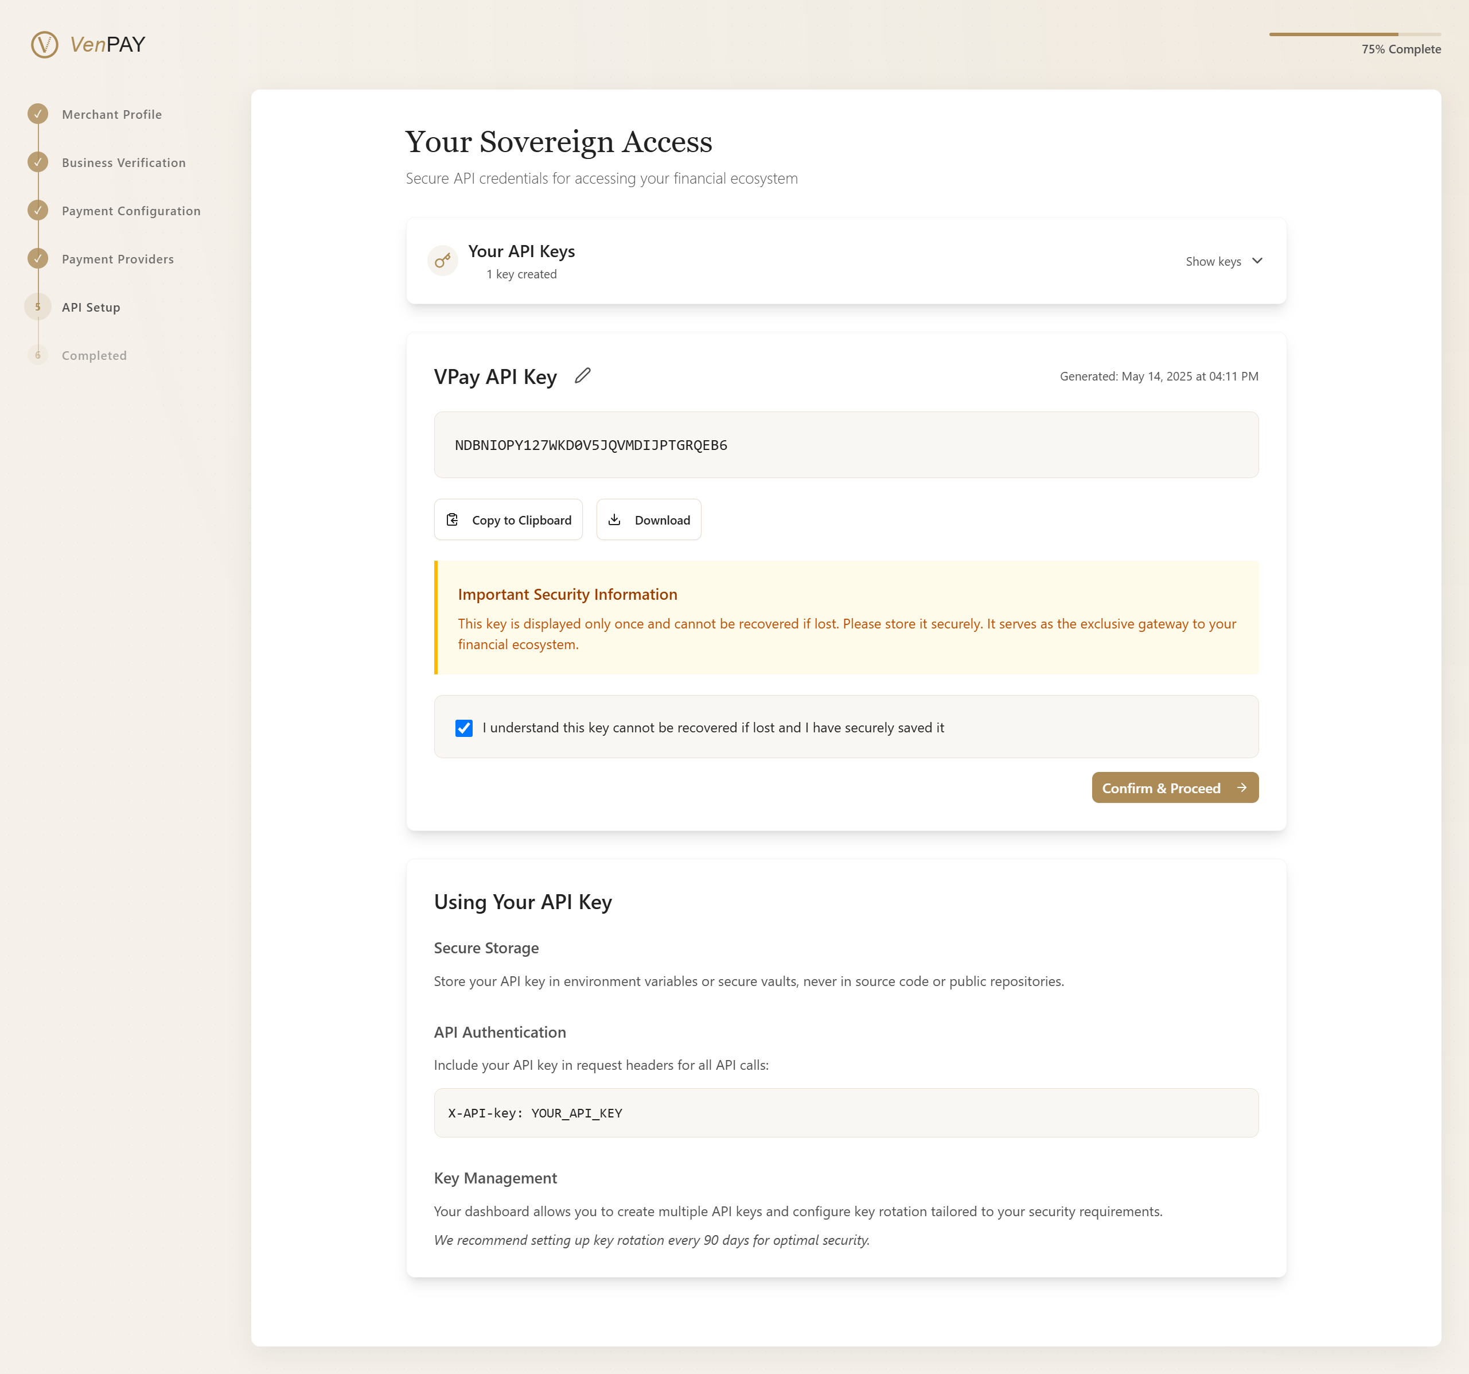This screenshot has width=1469, height=1374.
Task: Select API Setup step
Action: point(91,307)
